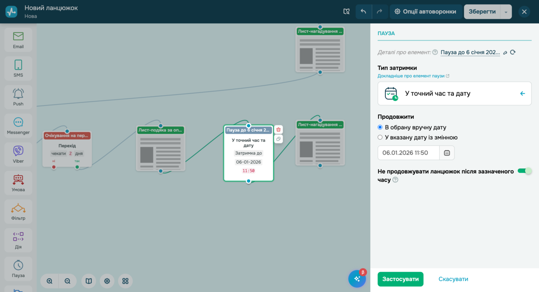Viewport: 539px width, 292px height.
Task: Select У вказану дату із змінною option
Action: click(380, 138)
